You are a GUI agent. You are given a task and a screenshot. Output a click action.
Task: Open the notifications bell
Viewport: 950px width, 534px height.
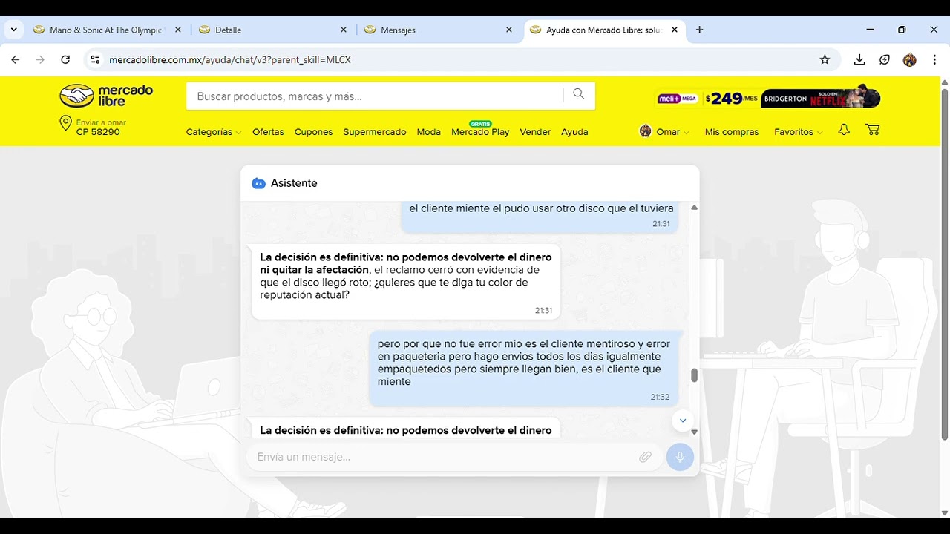[844, 130]
